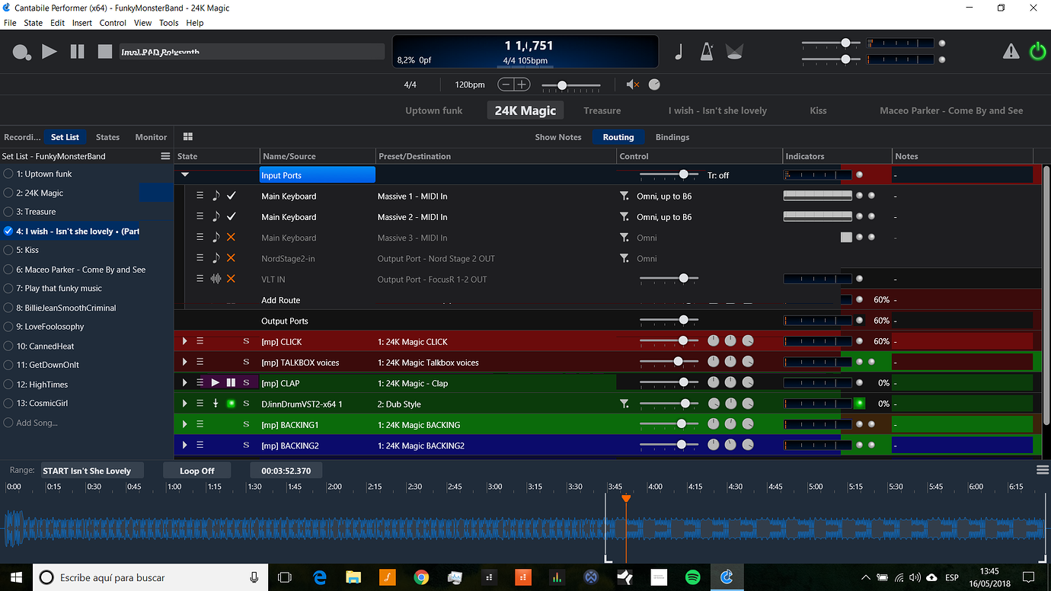The width and height of the screenshot is (1051, 591).
Task: Open the metronome settings
Action: [x=706, y=51]
